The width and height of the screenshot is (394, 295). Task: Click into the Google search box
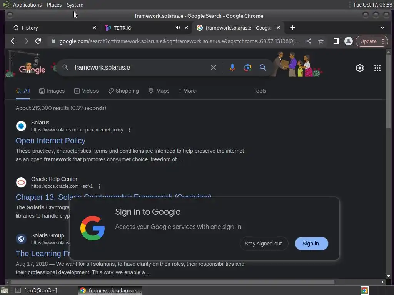coord(141,68)
